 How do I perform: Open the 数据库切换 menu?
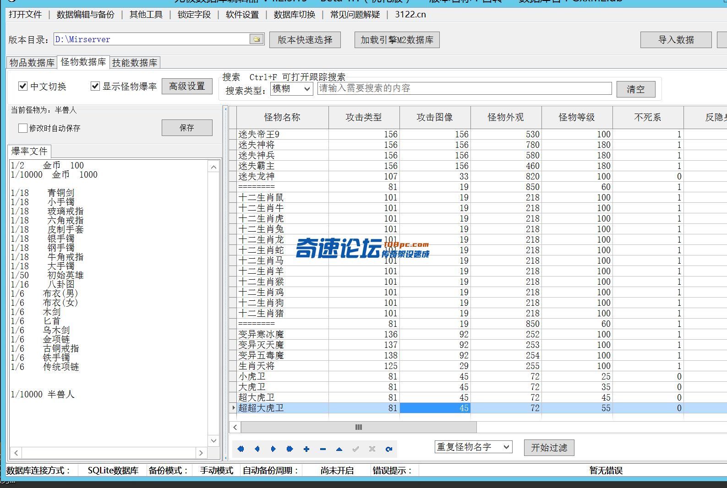295,15
